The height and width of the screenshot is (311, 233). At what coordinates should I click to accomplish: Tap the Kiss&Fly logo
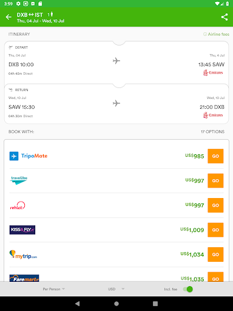point(22,230)
